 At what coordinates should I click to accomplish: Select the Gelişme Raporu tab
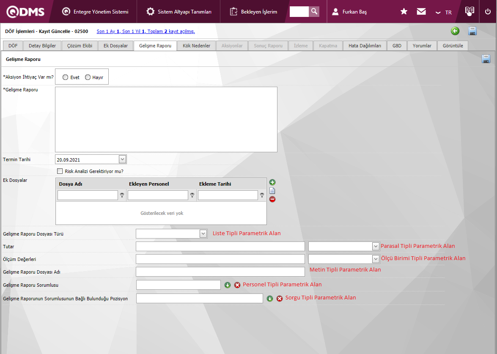coord(155,46)
